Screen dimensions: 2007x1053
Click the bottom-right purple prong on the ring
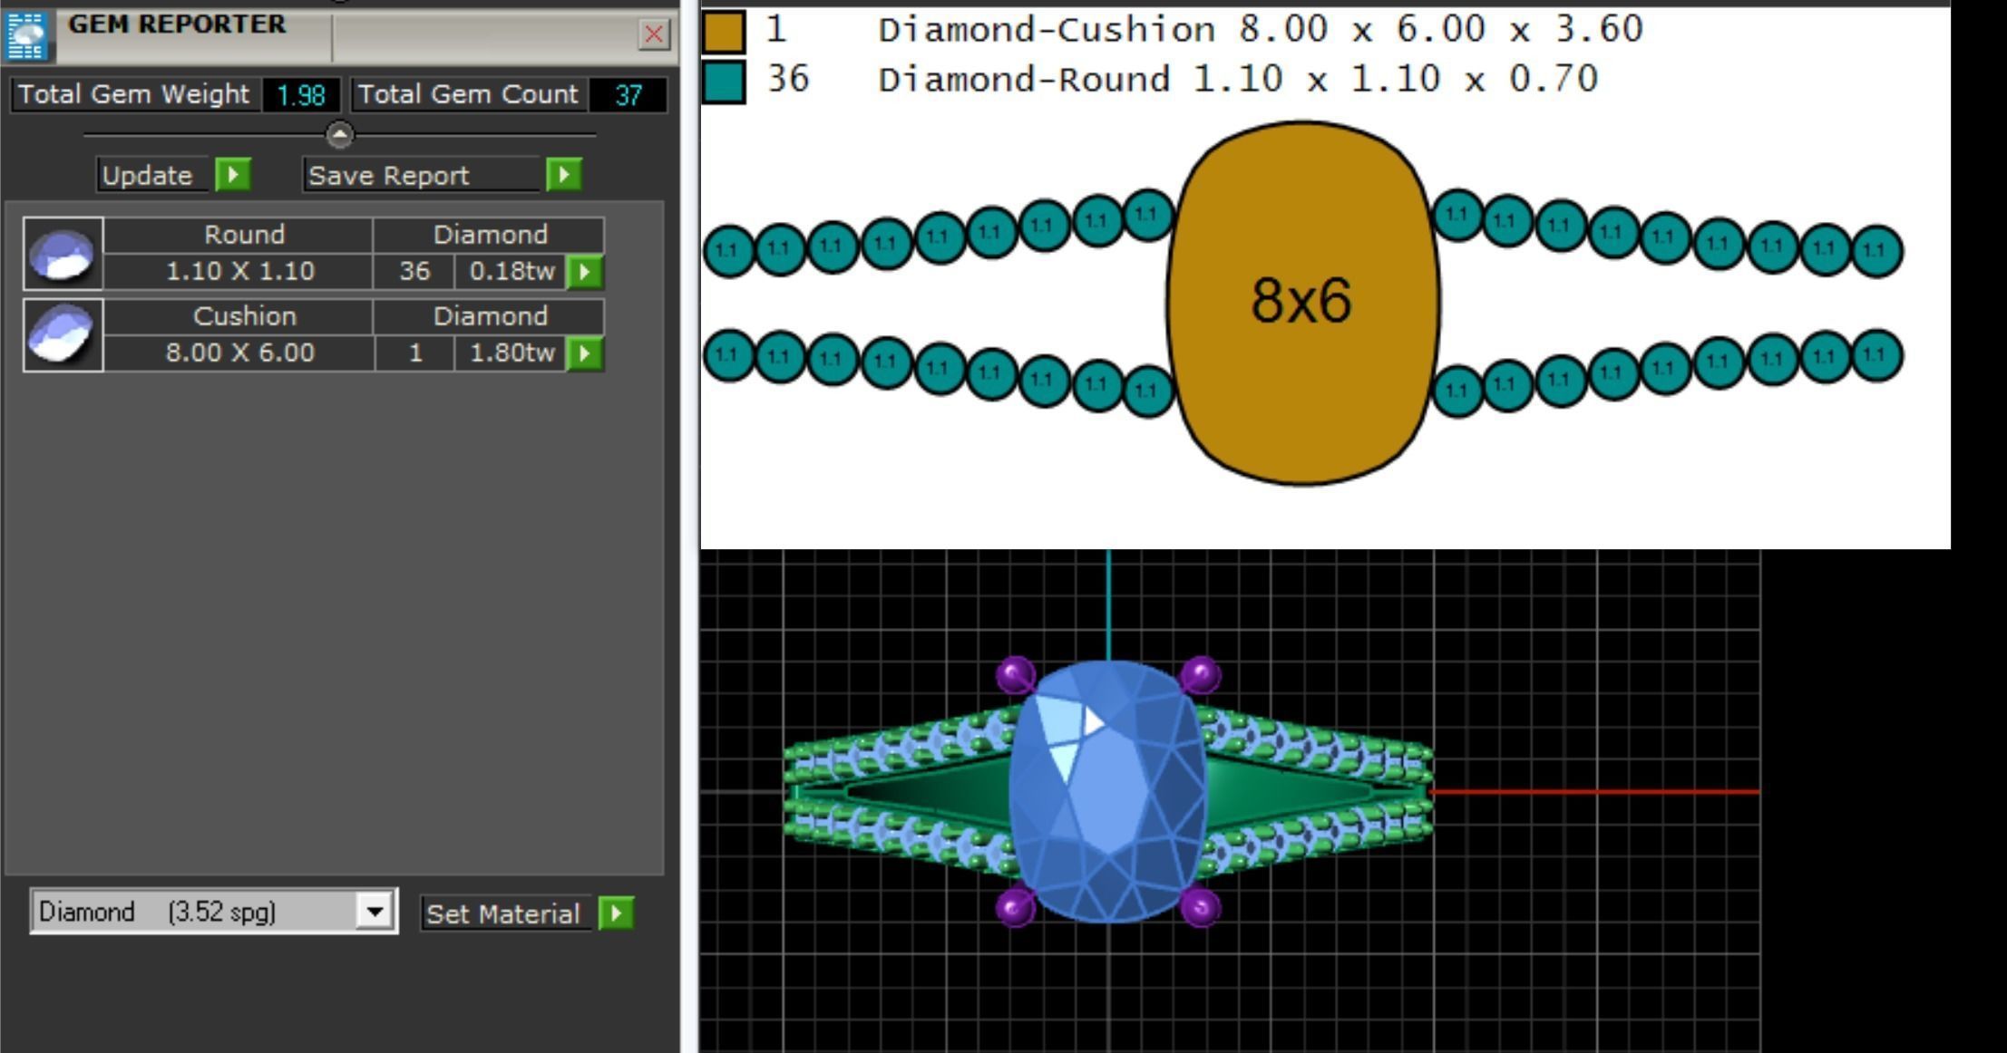coord(1201,906)
